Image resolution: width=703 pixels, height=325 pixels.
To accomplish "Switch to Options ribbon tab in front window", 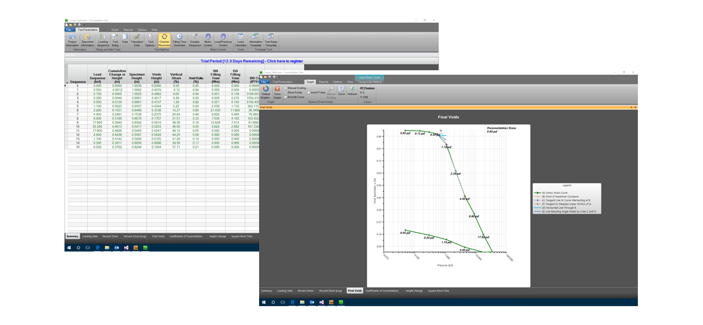I will click(338, 82).
